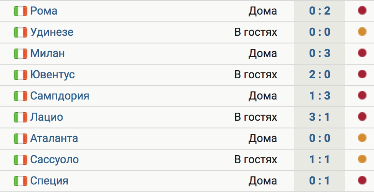Click the 3 : 1 score against Лацио

click(319, 117)
